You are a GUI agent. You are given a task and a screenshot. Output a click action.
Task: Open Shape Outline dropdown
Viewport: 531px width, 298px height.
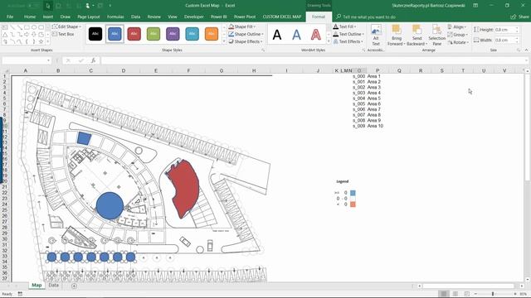pos(246,34)
